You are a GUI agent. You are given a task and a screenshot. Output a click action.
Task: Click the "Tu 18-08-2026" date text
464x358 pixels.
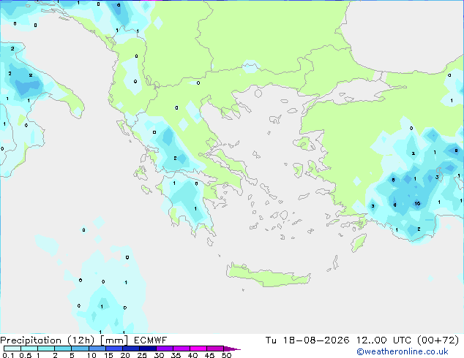(307, 340)
